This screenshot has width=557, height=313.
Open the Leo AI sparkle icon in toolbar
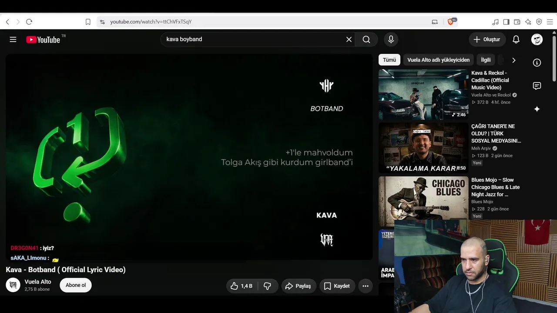[x=528, y=22]
